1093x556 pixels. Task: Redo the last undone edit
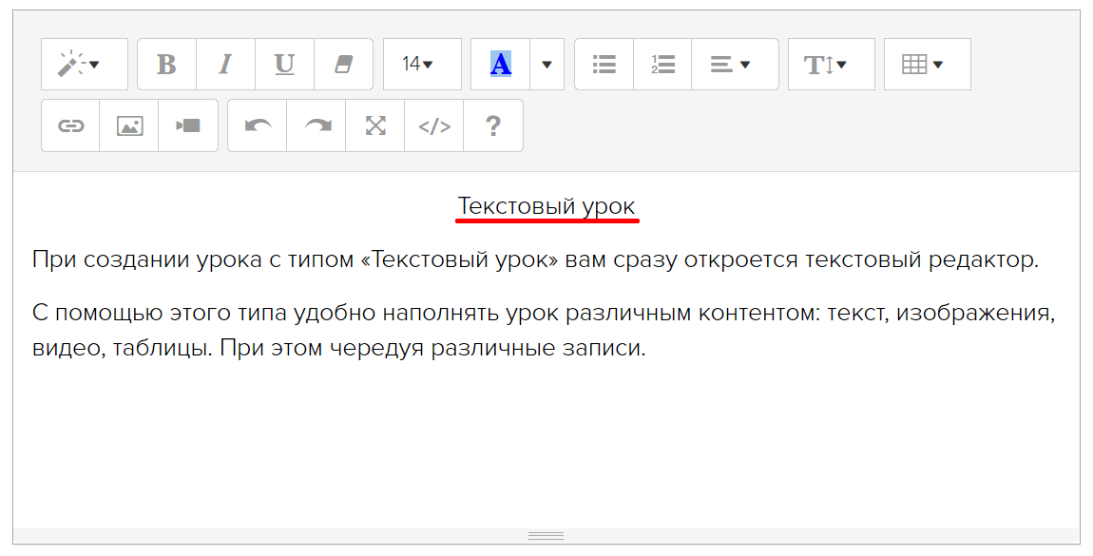[316, 125]
